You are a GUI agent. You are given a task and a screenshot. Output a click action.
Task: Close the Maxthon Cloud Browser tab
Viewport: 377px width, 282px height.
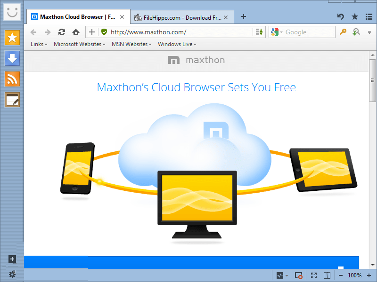point(122,17)
